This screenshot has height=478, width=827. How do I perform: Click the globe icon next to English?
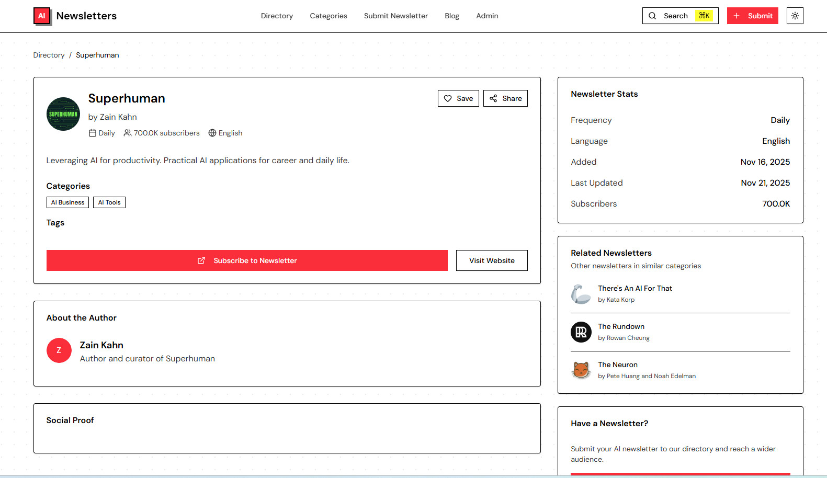(x=212, y=133)
